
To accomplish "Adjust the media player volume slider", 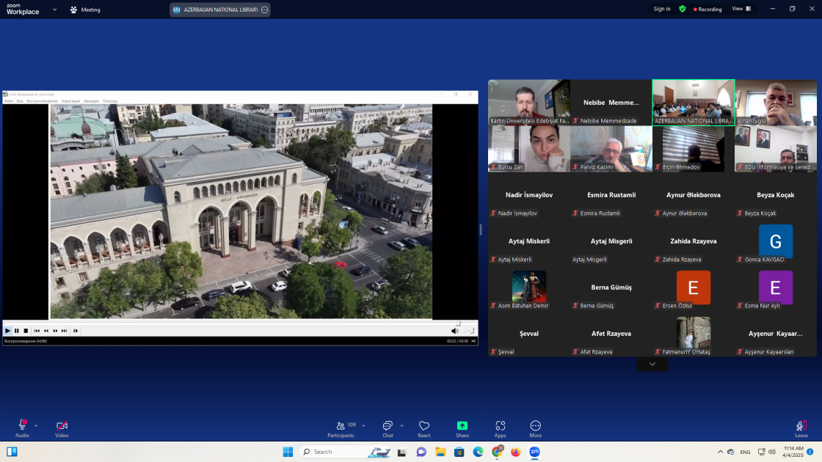I will [468, 331].
